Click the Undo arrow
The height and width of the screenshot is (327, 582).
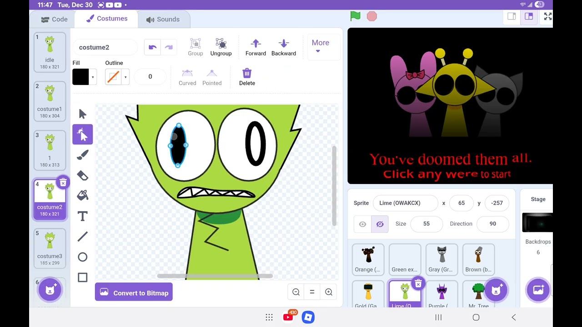[152, 47]
